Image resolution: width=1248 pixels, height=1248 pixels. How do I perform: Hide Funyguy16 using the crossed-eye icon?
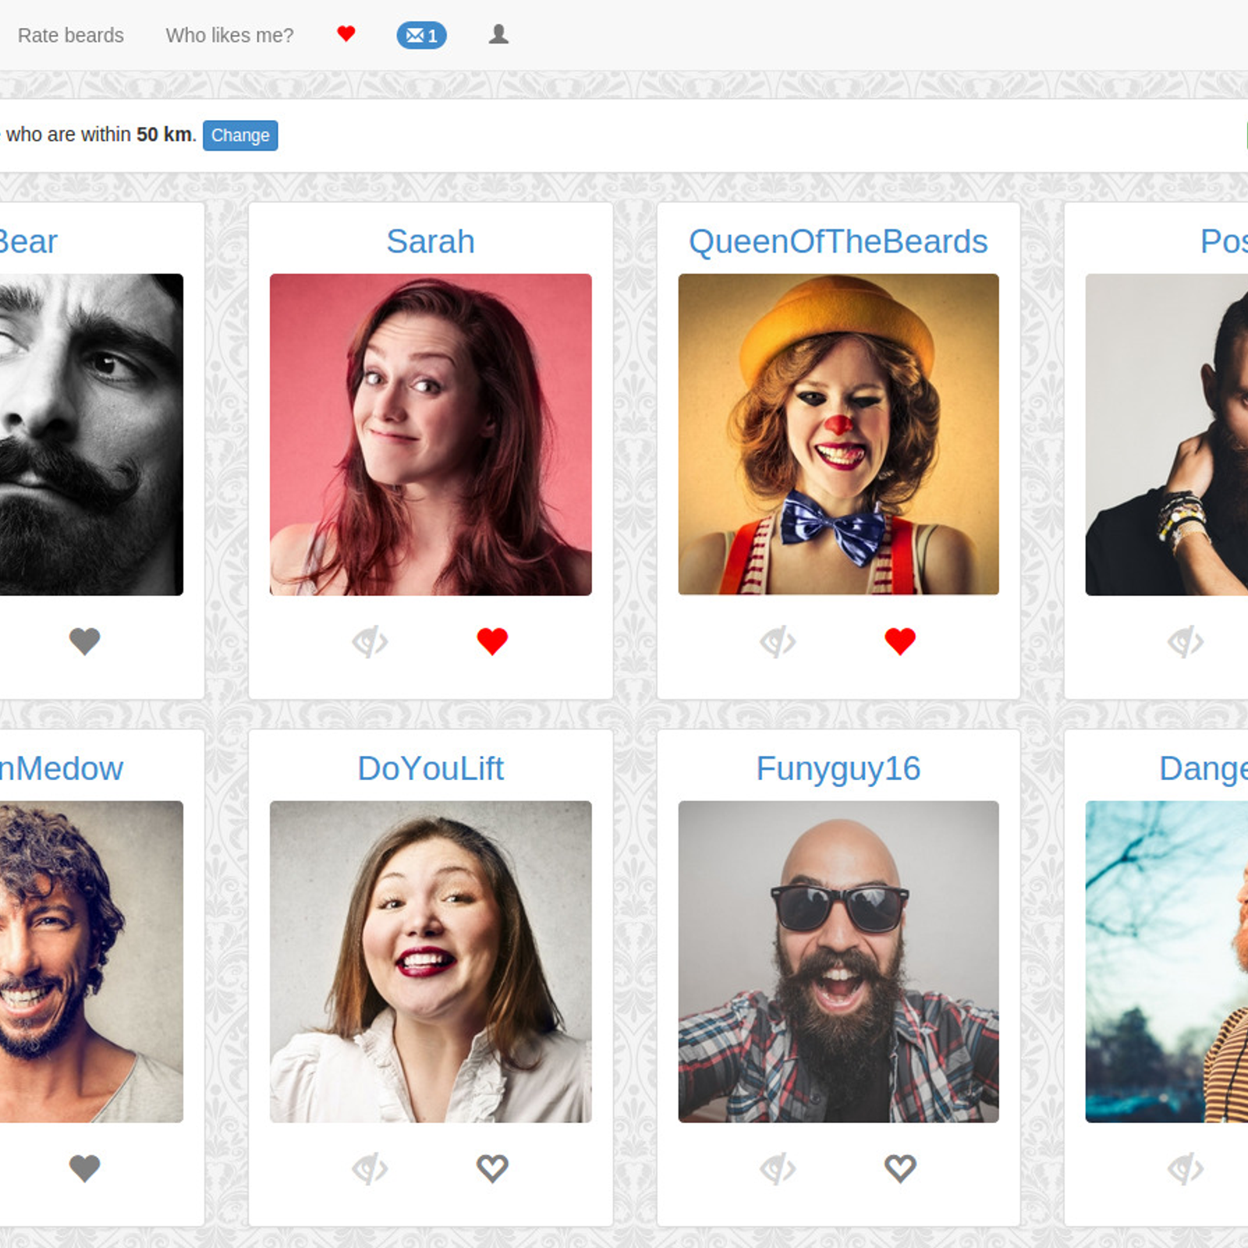click(778, 1169)
